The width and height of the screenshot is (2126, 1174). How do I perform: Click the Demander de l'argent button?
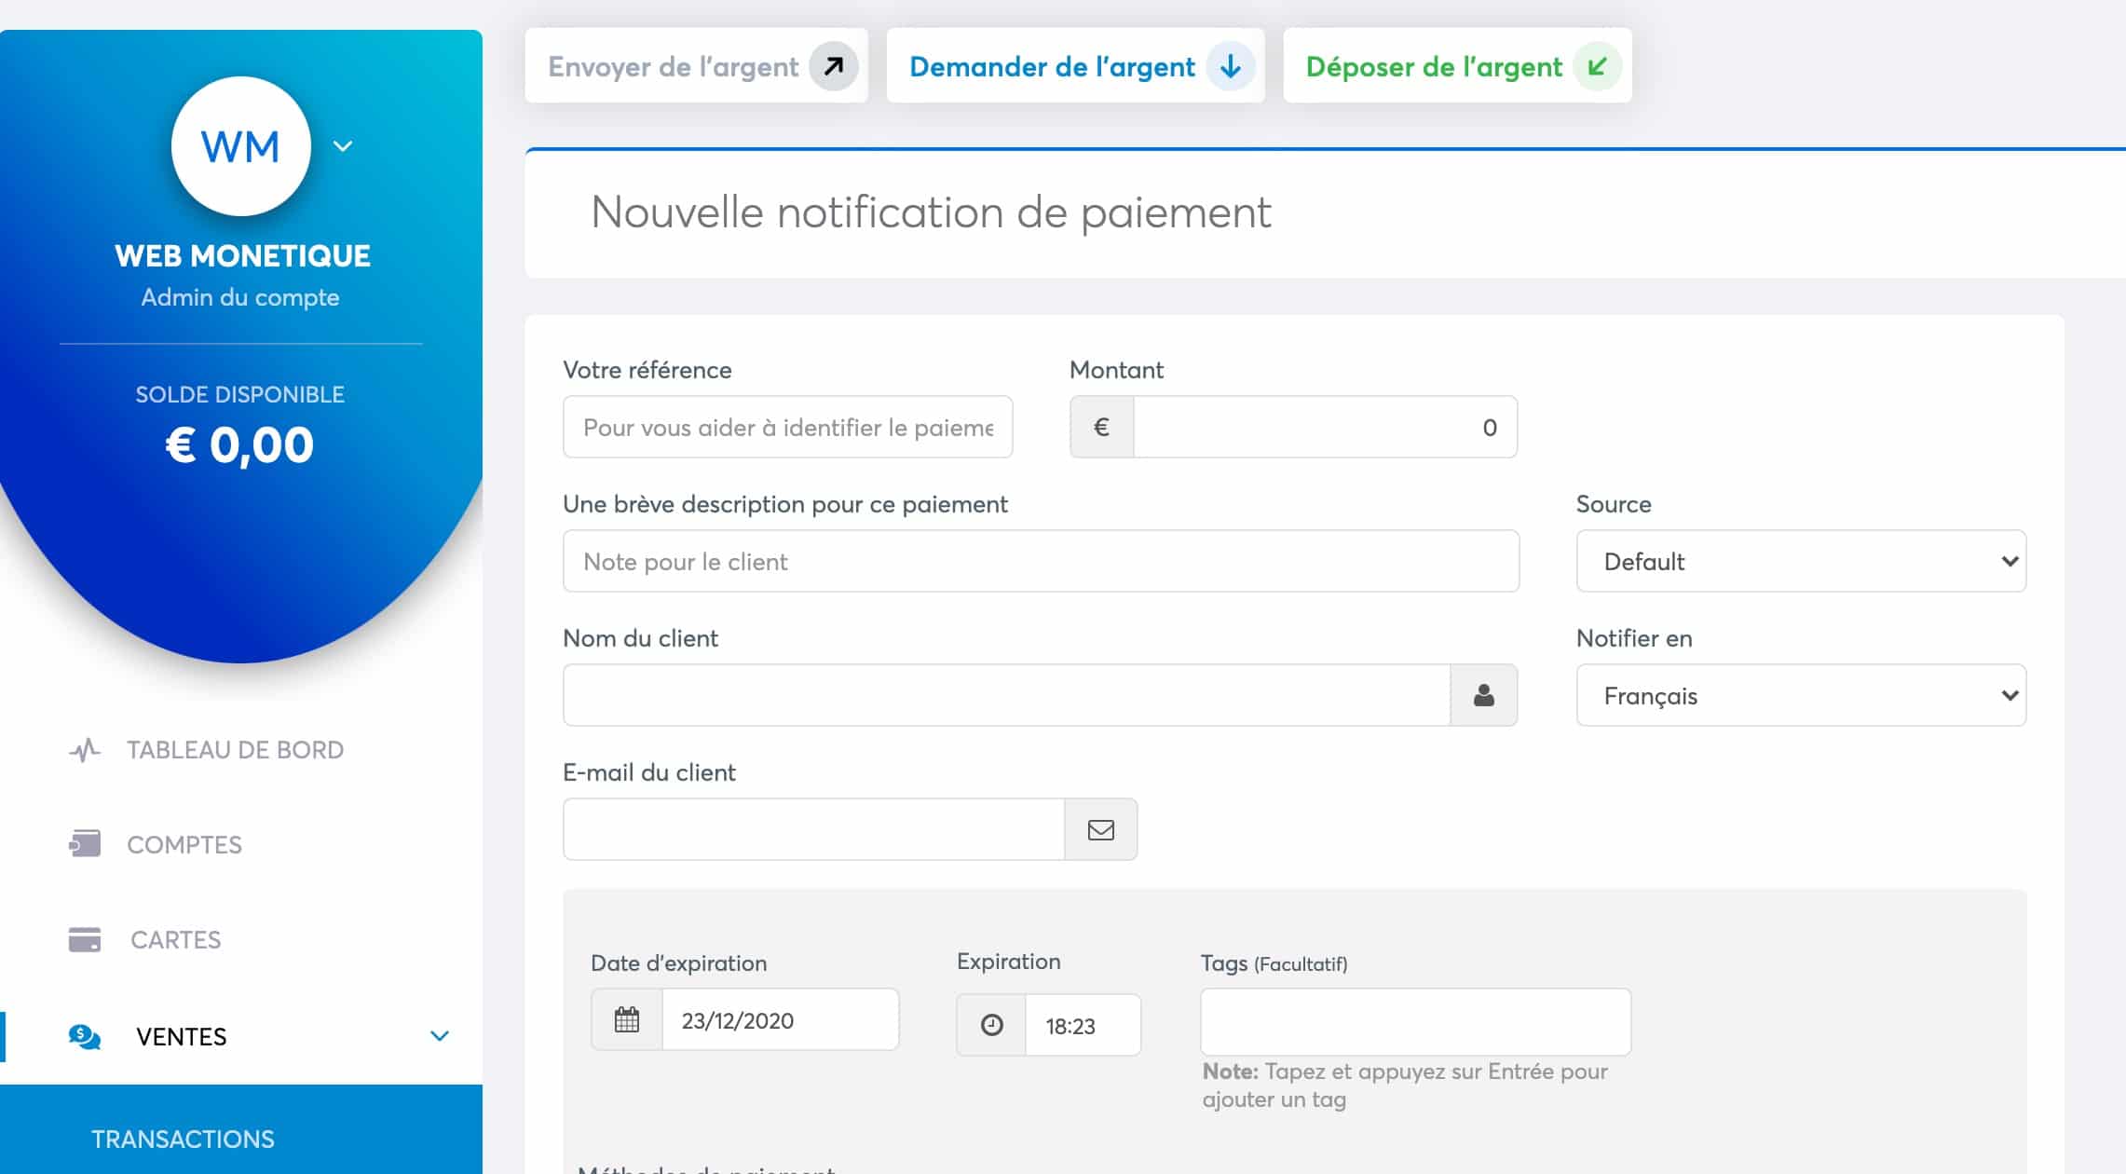click(x=1075, y=66)
